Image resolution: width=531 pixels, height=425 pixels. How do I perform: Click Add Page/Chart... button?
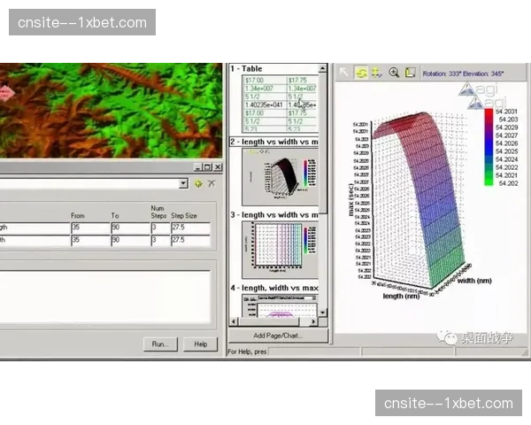click(x=277, y=336)
